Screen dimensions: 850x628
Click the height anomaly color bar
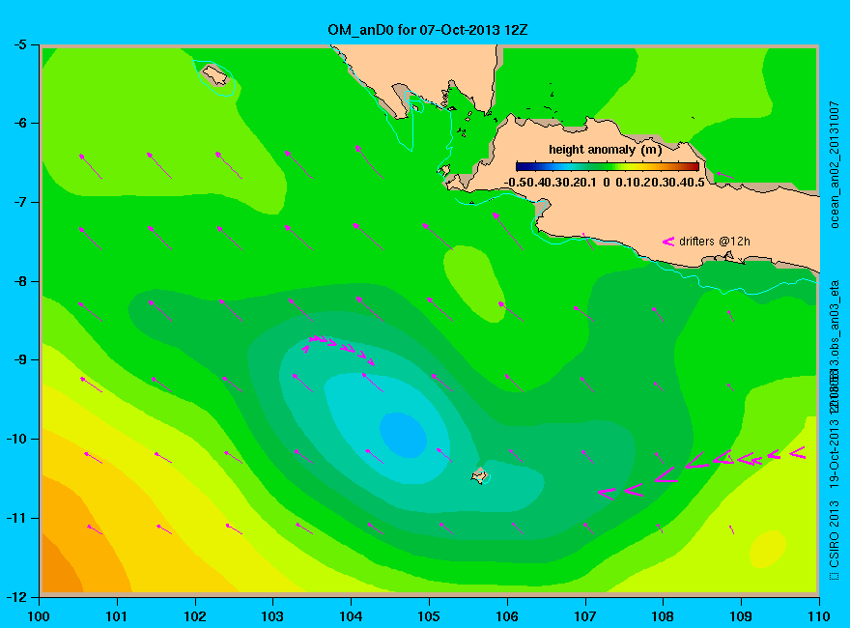tap(608, 167)
